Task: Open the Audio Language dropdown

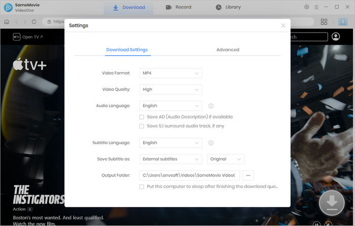Action: 171,105
